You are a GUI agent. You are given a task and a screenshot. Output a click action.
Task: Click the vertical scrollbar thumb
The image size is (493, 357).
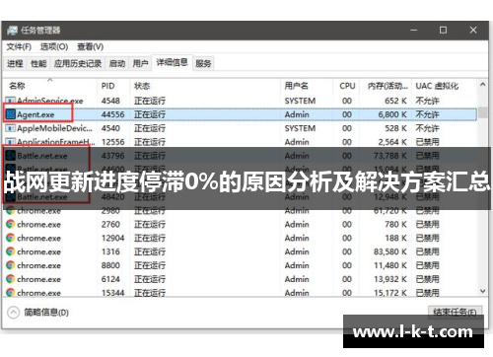point(482,112)
